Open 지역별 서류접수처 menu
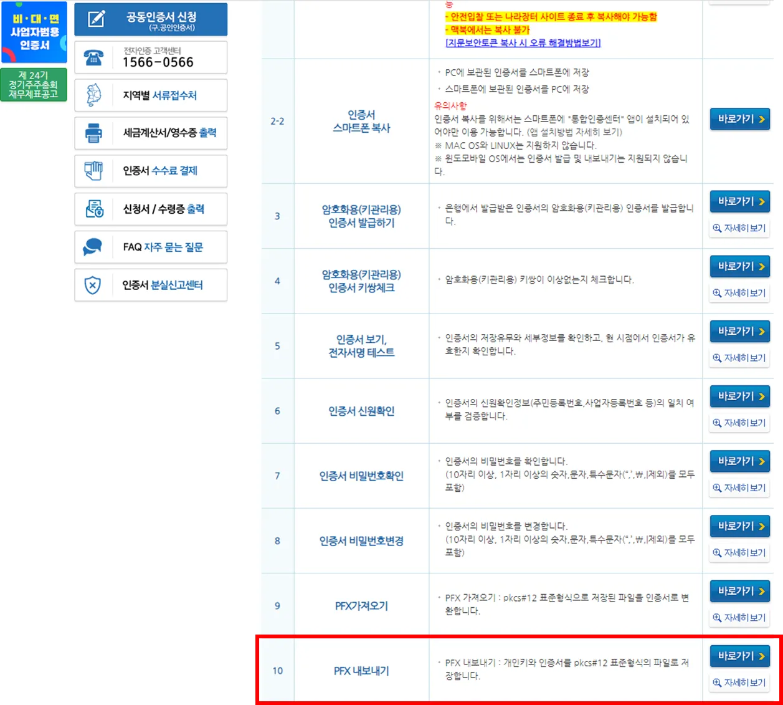This screenshot has width=783, height=705. point(151,95)
